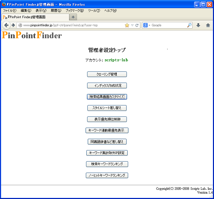Minimize the Firefox window
The width and height of the screenshot is (214, 199).
(x=197, y=5)
